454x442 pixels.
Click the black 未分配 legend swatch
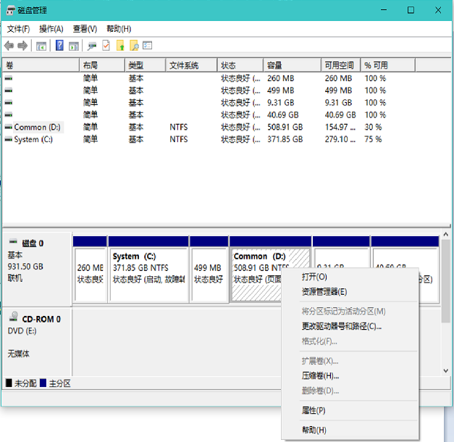tap(9, 383)
